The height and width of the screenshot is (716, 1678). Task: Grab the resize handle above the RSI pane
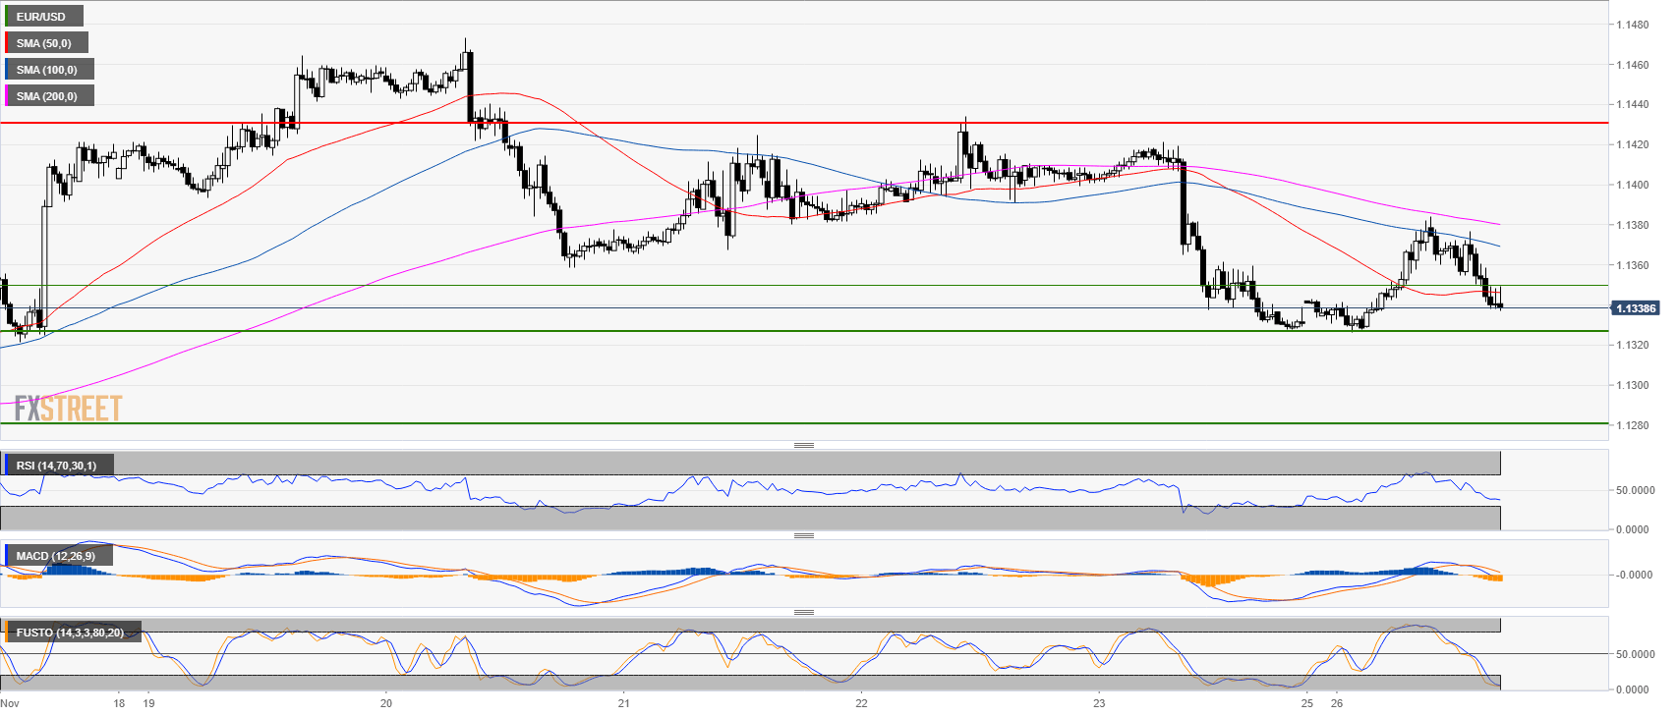pyautogui.click(x=803, y=446)
